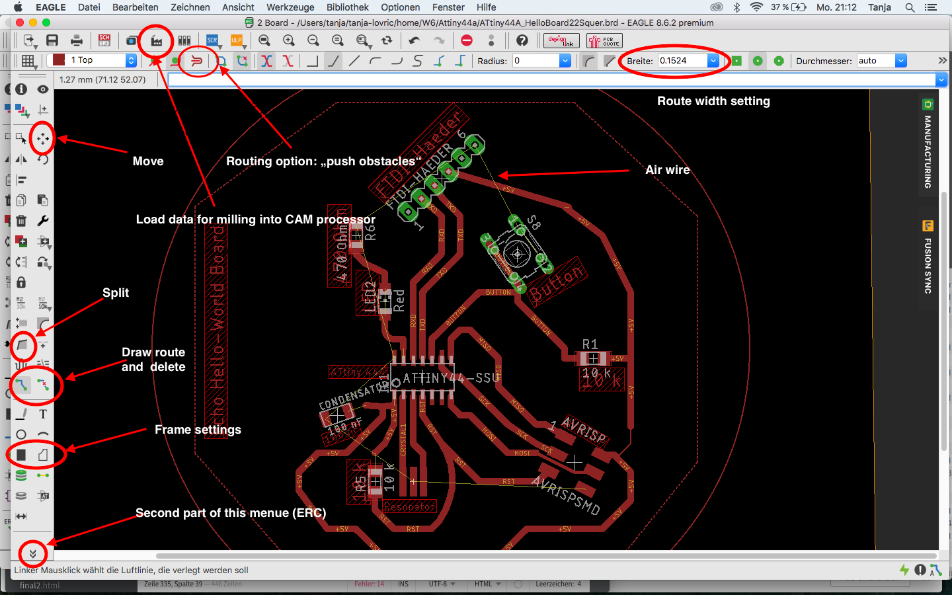The width and height of the screenshot is (952, 595).
Task: Open the Datei menu
Action: tap(89, 7)
